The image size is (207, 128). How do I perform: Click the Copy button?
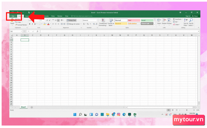coord(18,22)
